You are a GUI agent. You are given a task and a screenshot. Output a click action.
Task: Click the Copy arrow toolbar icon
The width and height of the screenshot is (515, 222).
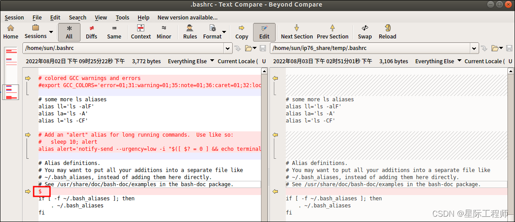242,32
